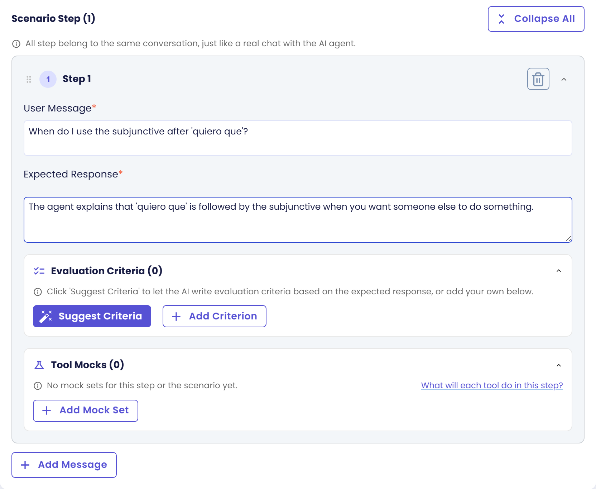This screenshot has width=596, height=489.
Task: Add a new criterion
Action: tap(214, 316)
